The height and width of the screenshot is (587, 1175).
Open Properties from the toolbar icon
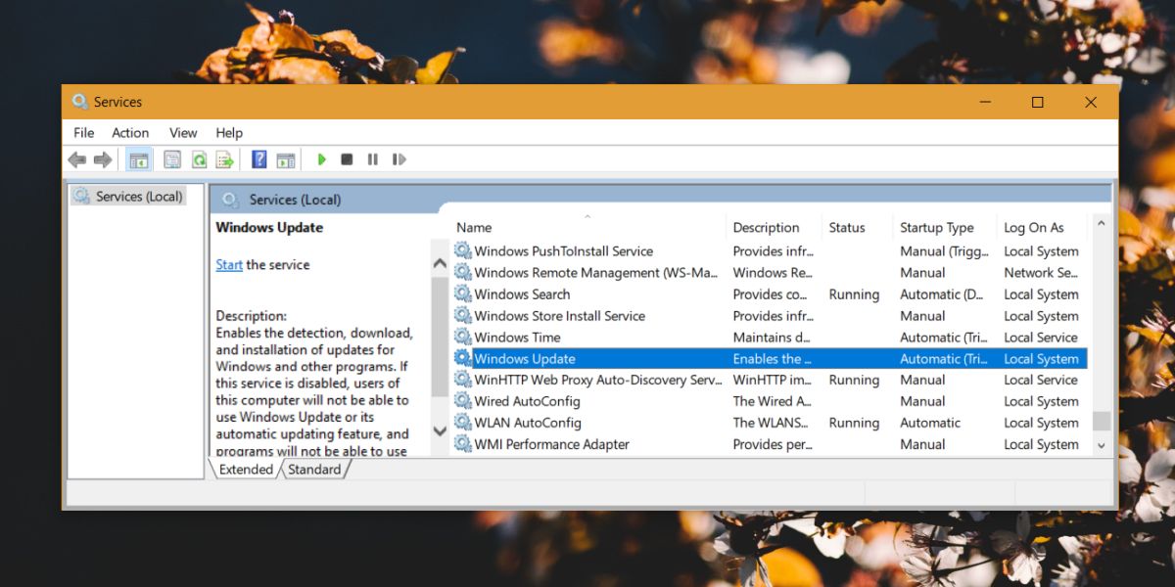[x=172, y=159]
